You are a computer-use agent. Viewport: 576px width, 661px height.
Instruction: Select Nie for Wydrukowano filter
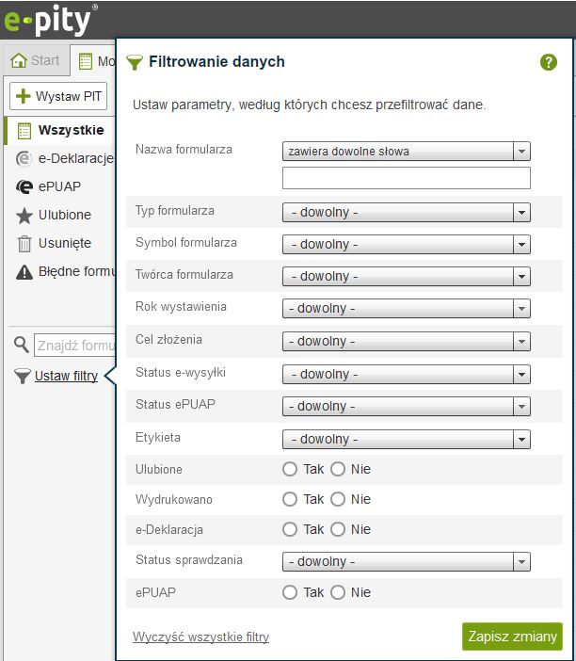click(x=338, y=499)
